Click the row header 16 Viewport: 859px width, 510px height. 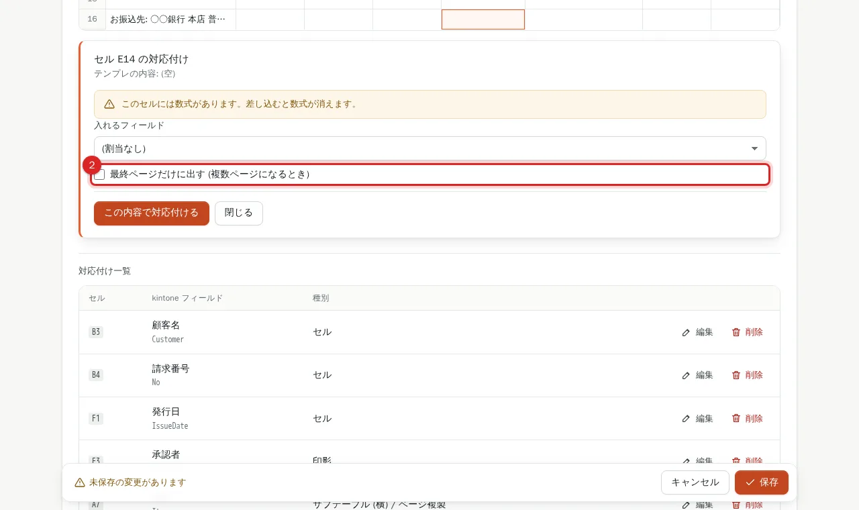tap(93, 19)
